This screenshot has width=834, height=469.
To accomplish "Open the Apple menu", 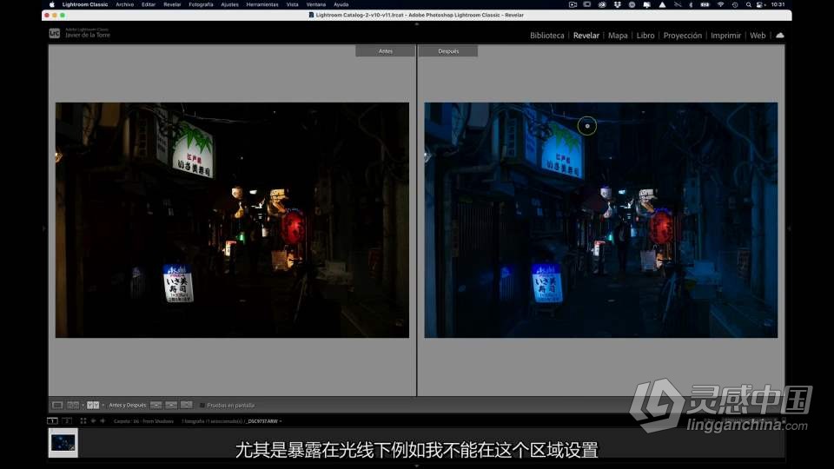I will pos(51,4).
